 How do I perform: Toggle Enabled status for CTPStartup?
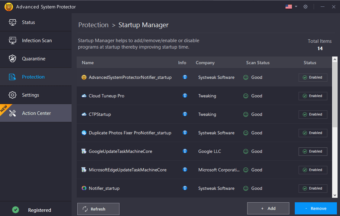click(313, 114)
